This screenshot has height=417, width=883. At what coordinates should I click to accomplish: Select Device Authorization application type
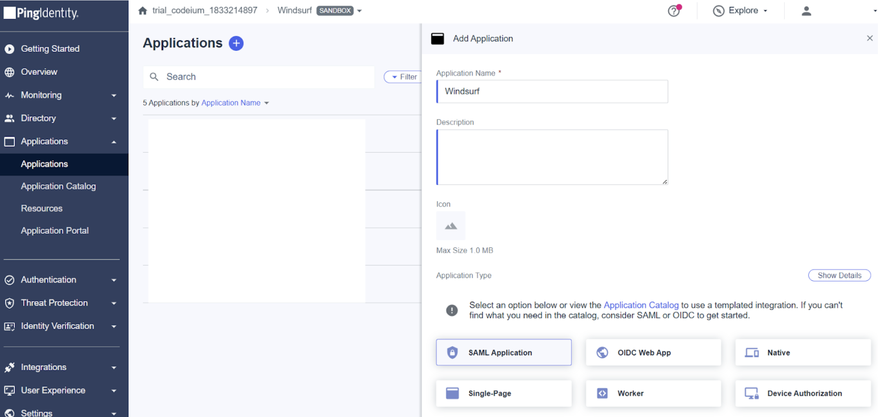[803, 393]
